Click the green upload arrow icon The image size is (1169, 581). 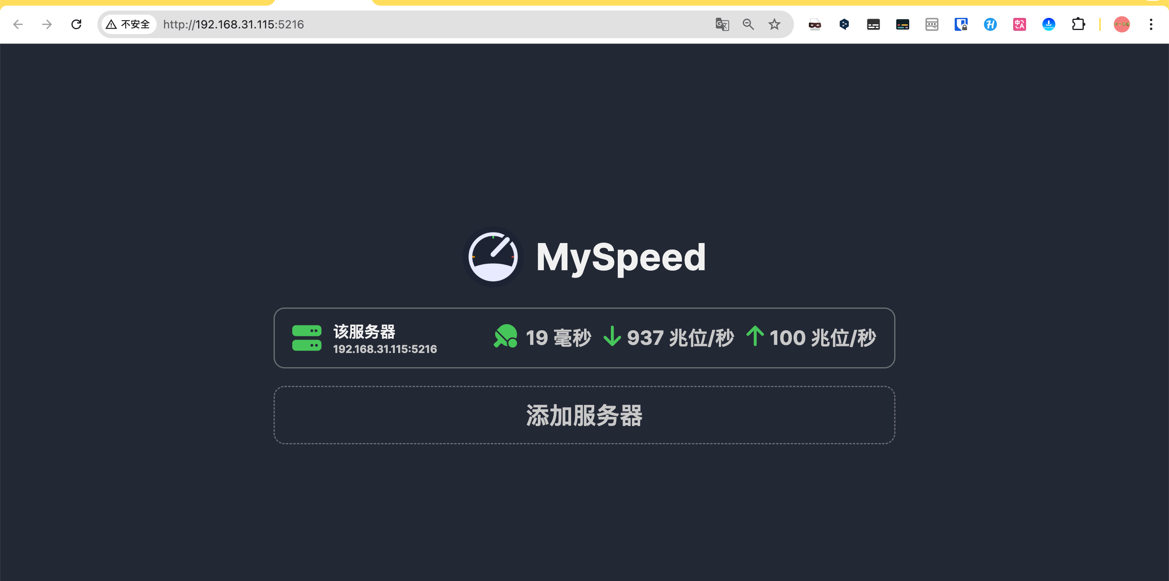[755, 336]
